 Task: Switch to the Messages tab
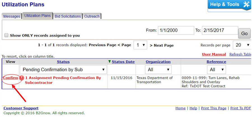12,16
